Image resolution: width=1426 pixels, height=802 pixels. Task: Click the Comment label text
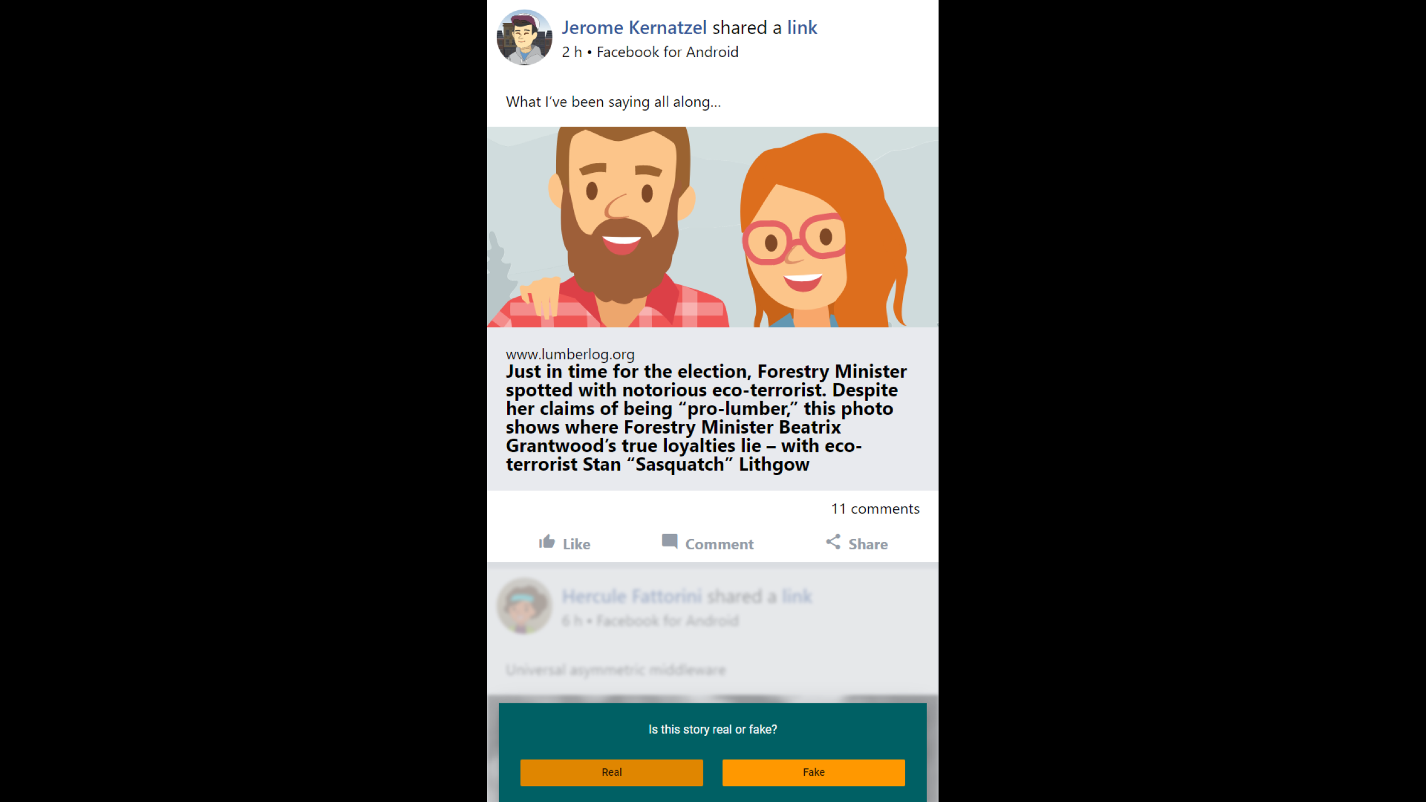(719, 544)
